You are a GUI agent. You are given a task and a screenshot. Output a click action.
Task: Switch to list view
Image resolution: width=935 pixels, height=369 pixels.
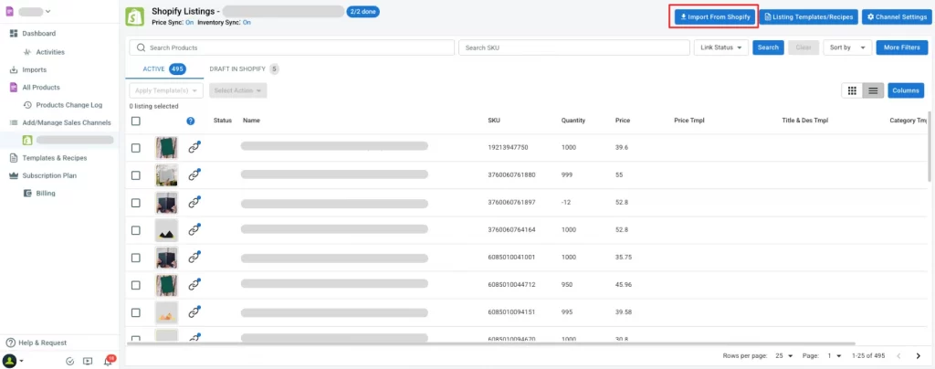[x=873, y=90]
